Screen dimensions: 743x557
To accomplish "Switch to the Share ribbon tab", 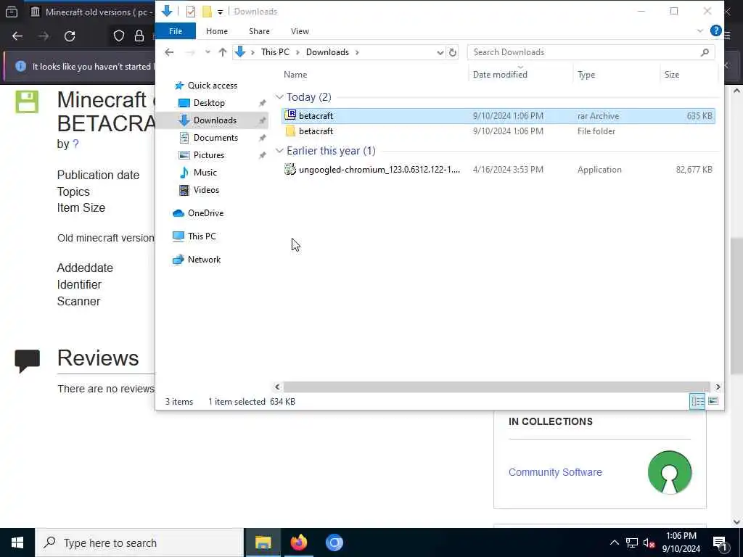I will 259,31.
